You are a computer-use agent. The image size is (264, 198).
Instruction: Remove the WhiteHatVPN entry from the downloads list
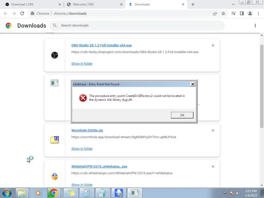[213, 167]
